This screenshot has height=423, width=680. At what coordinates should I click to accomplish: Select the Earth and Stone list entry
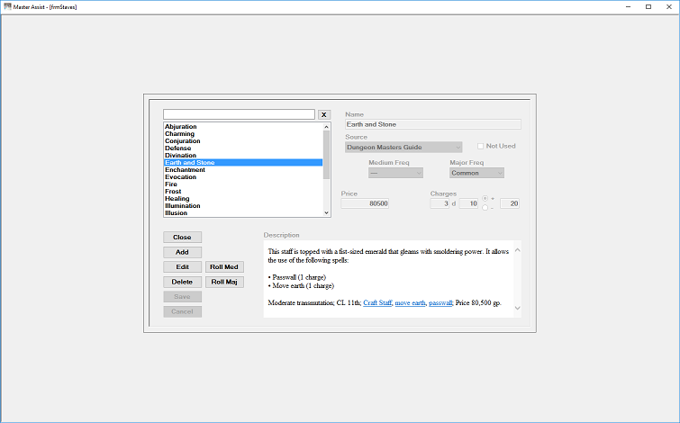coord(243,163)
